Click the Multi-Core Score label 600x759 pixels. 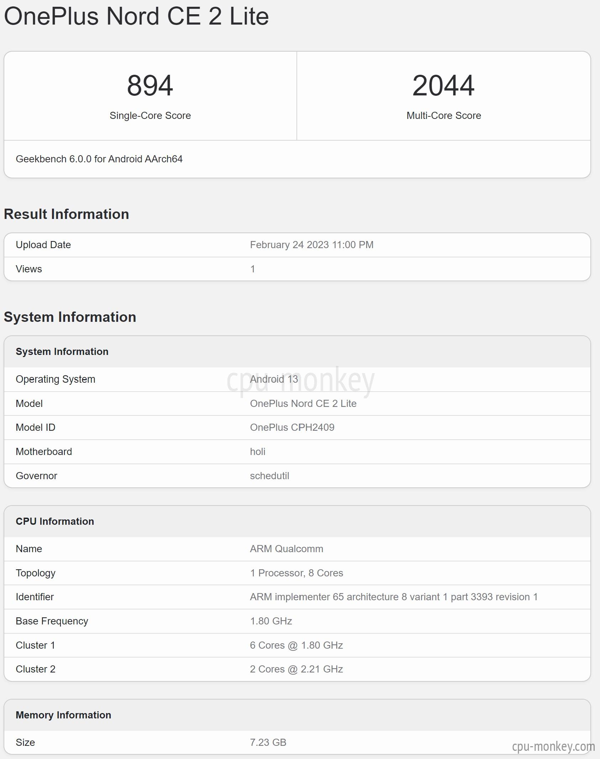point(444,116)
